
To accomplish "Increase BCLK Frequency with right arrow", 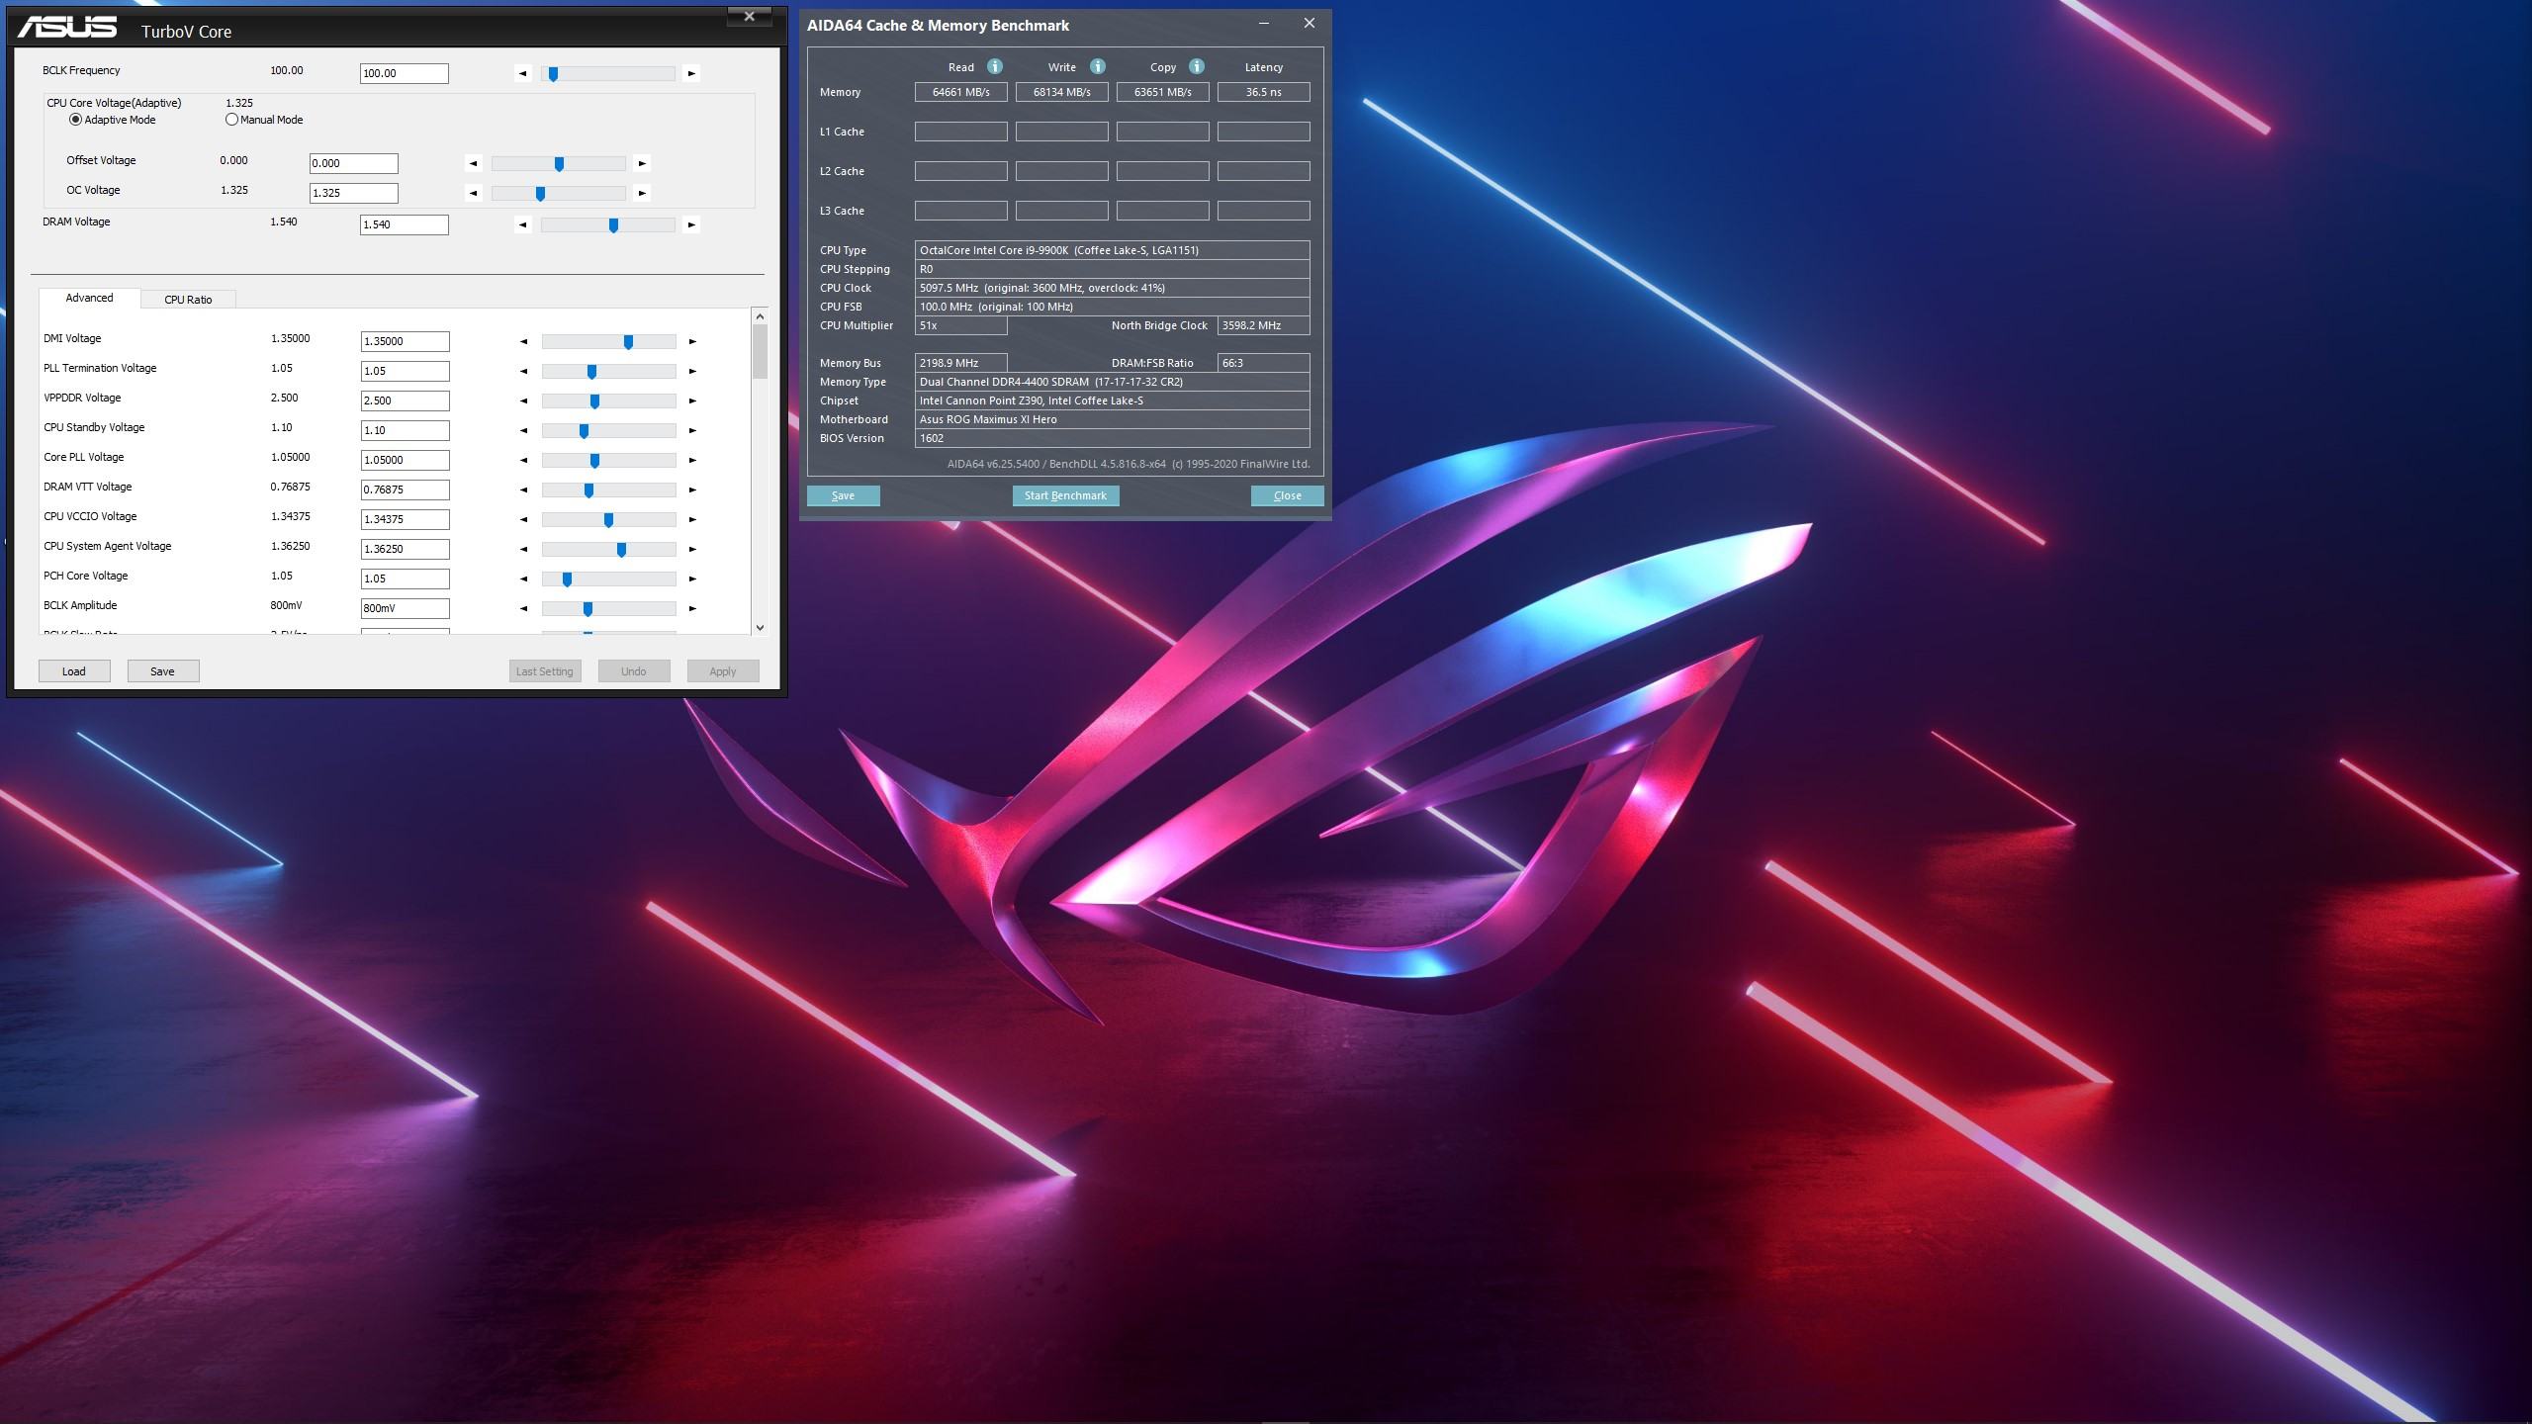I will (691, 73).
